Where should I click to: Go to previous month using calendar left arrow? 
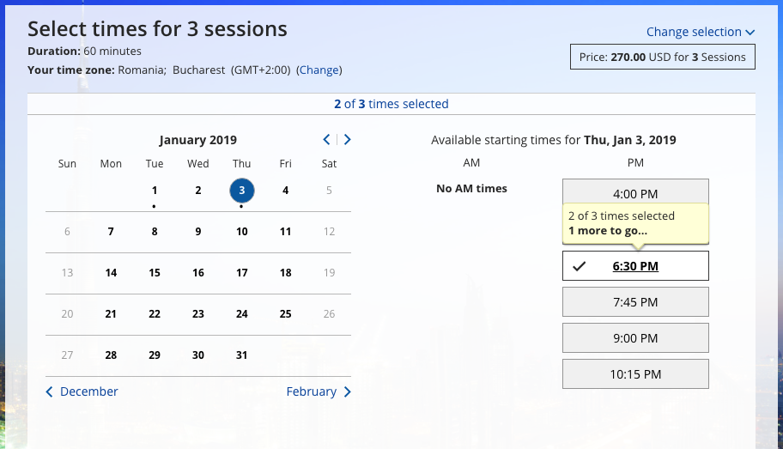pos(327,140)
